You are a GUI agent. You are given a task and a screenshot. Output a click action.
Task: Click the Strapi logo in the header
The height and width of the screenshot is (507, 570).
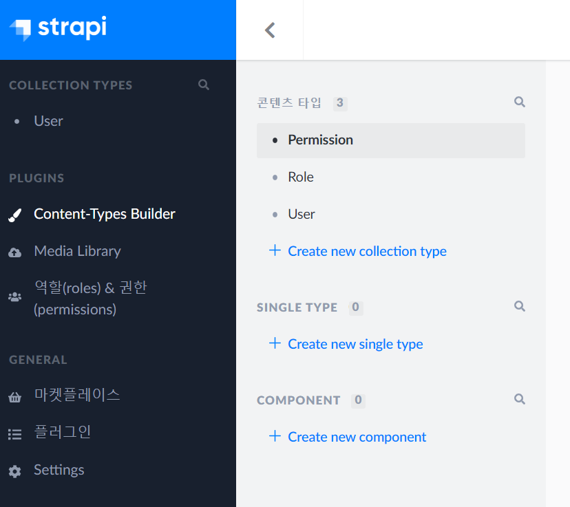(58, 28)
